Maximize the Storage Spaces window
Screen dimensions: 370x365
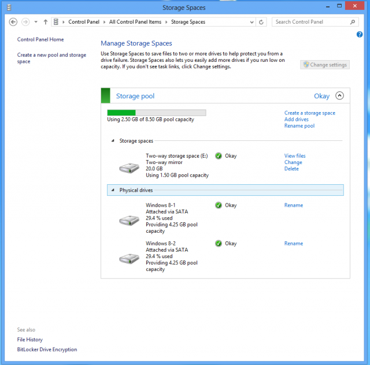coord(339,6)
